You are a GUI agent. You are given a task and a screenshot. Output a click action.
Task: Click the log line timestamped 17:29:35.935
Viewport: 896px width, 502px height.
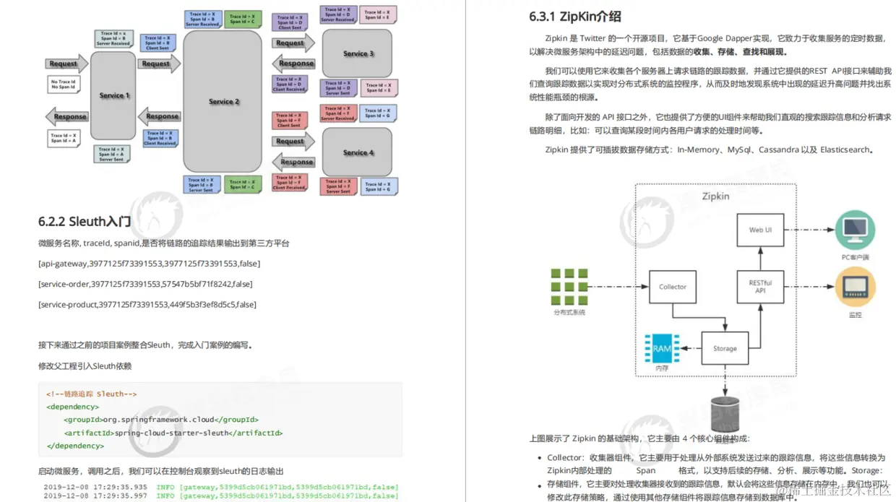(220, 488)
